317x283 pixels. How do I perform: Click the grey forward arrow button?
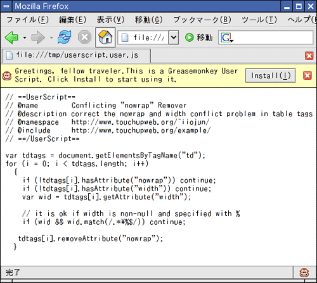tap(38, 37)
